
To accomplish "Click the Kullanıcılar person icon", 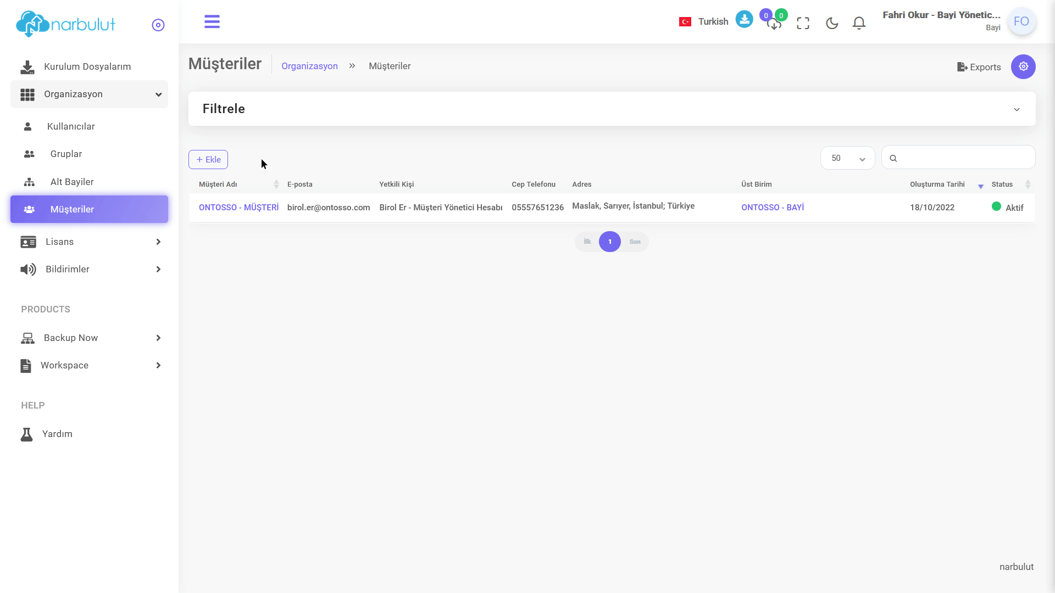I will (x=28, y=127).
